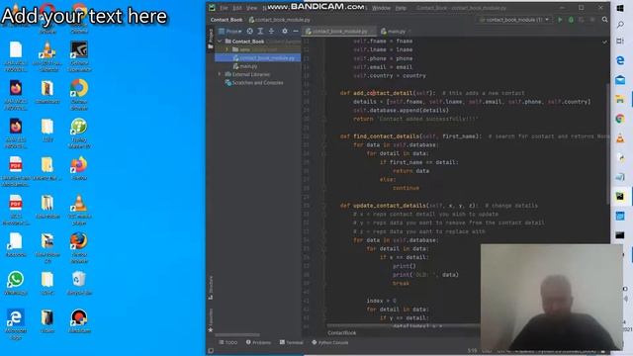
Task: Open the Problems tool window
Action: tap(258, 342)
